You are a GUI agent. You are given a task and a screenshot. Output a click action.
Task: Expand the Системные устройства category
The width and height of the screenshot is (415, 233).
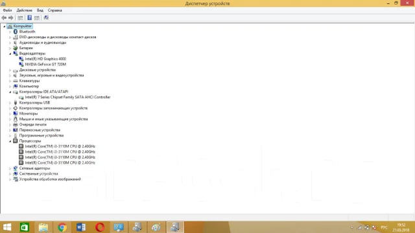pos(10,174)
